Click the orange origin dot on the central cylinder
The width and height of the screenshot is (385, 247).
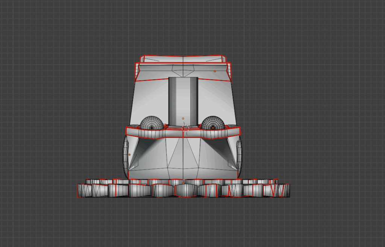tap(183, 118)
